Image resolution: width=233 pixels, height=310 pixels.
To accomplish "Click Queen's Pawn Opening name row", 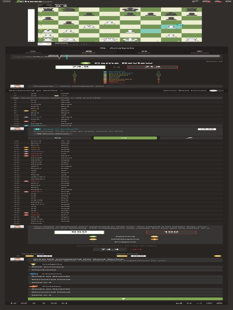I will click(x=116, y=98).
